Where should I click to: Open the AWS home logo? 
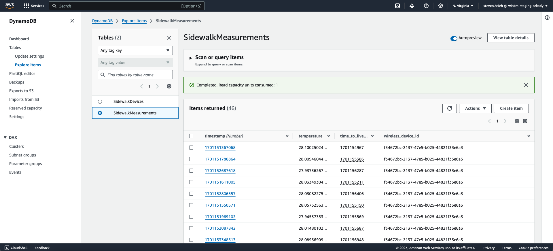(10, 6)
